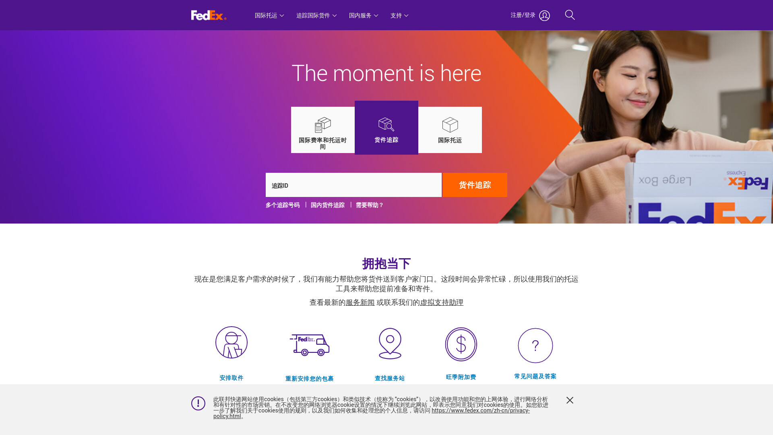Open the search magnifier icon
The width and height of the screenshot is (773, 435).
[x=570, y=15]
